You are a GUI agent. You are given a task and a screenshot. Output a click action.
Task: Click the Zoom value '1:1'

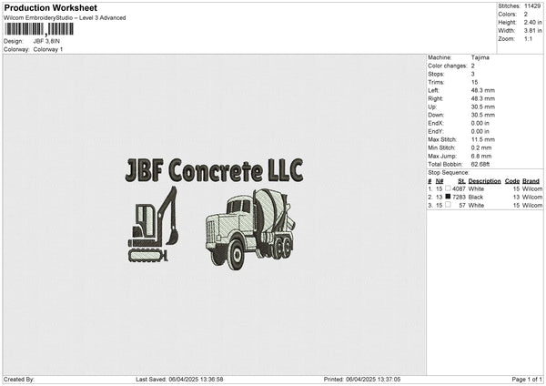click(528, 38)
